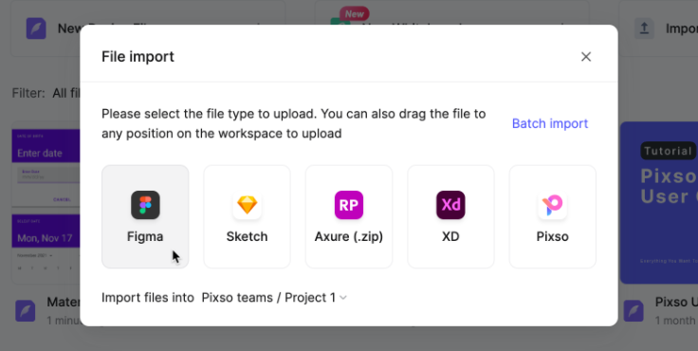The width and height of the screenshot is (698, 351).
Task: Click file icon next to Mater file name
Action: (x=26, y=310)
